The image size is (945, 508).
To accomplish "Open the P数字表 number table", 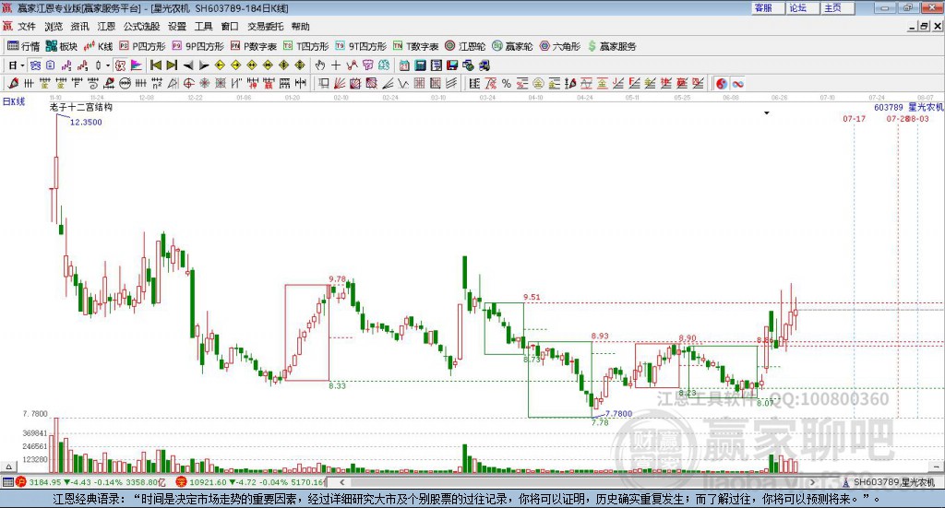I will point(254,46).
